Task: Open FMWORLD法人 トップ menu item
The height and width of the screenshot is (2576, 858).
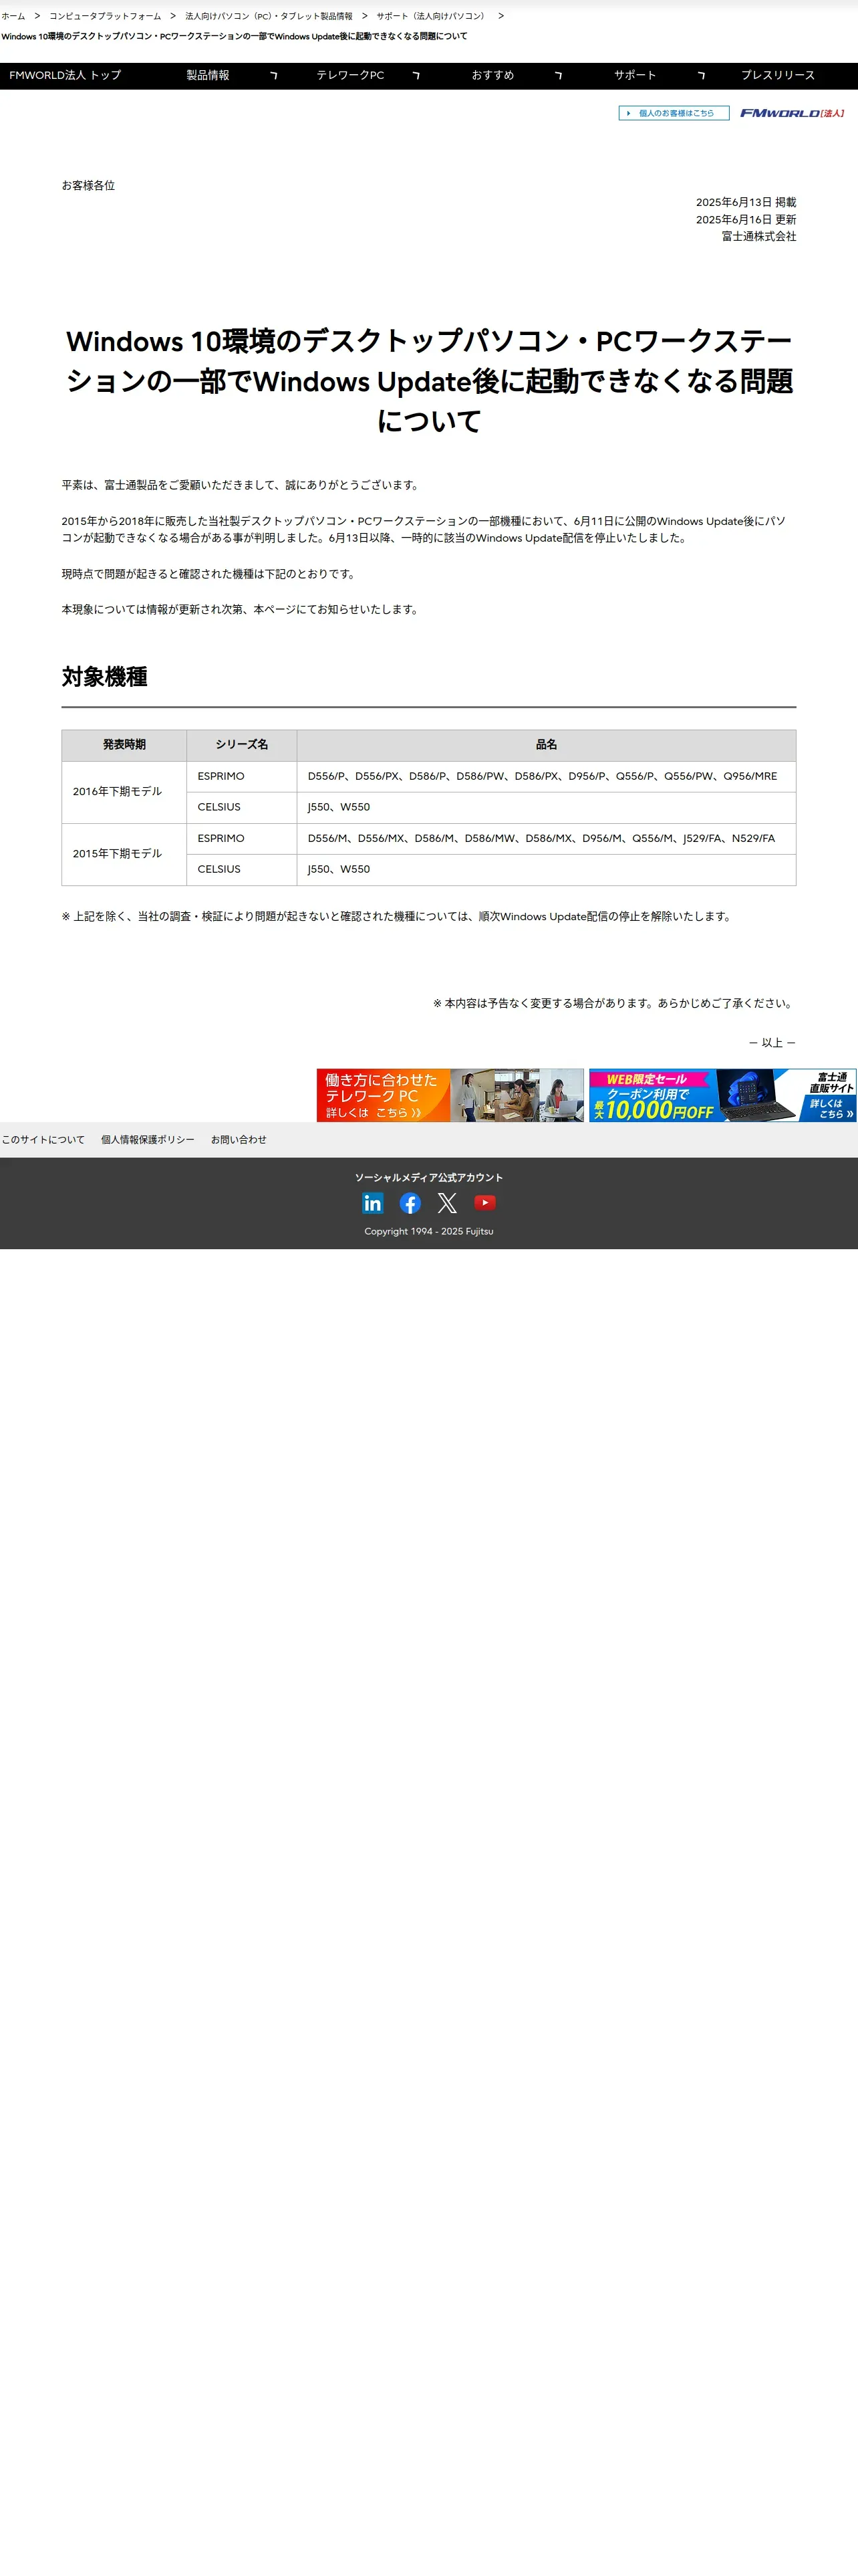Action: point(65,75)
